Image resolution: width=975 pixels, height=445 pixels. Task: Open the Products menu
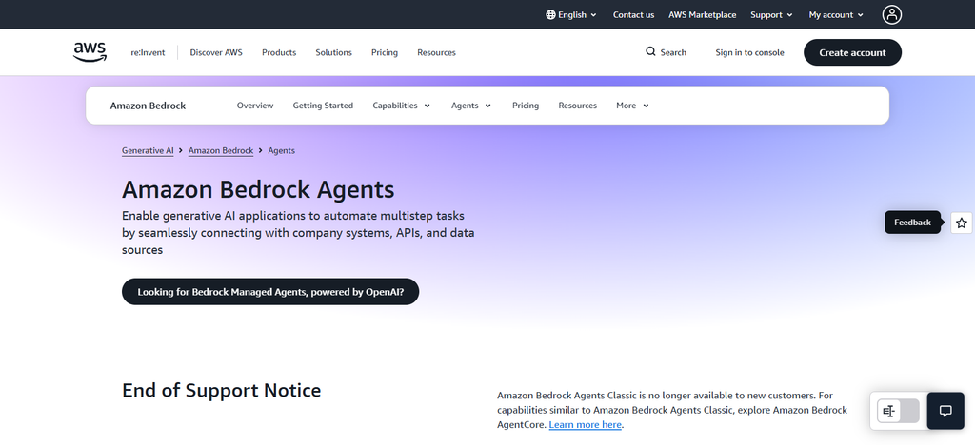tap(279, 52)
